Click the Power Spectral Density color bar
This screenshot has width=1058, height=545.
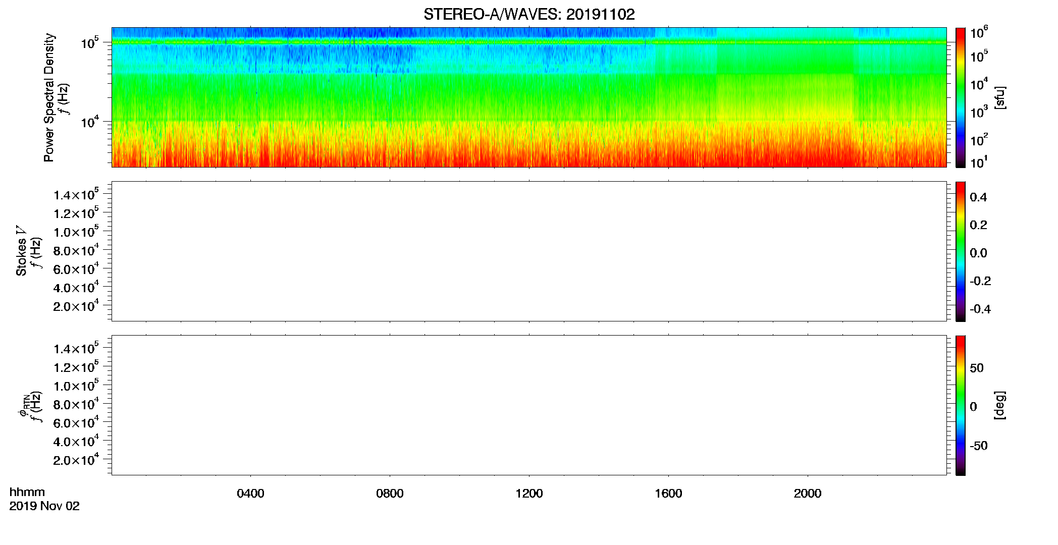pyautogui.click(x=961, y=97)
